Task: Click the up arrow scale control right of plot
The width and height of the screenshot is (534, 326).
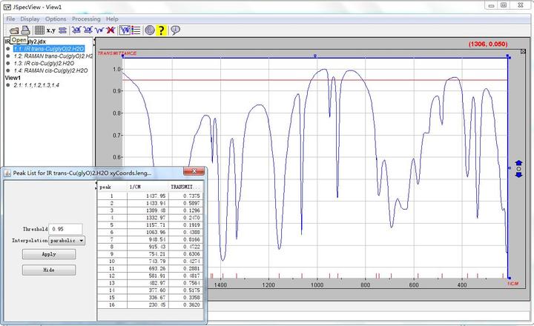Action: pyautogui.click(x=518, y=162)
